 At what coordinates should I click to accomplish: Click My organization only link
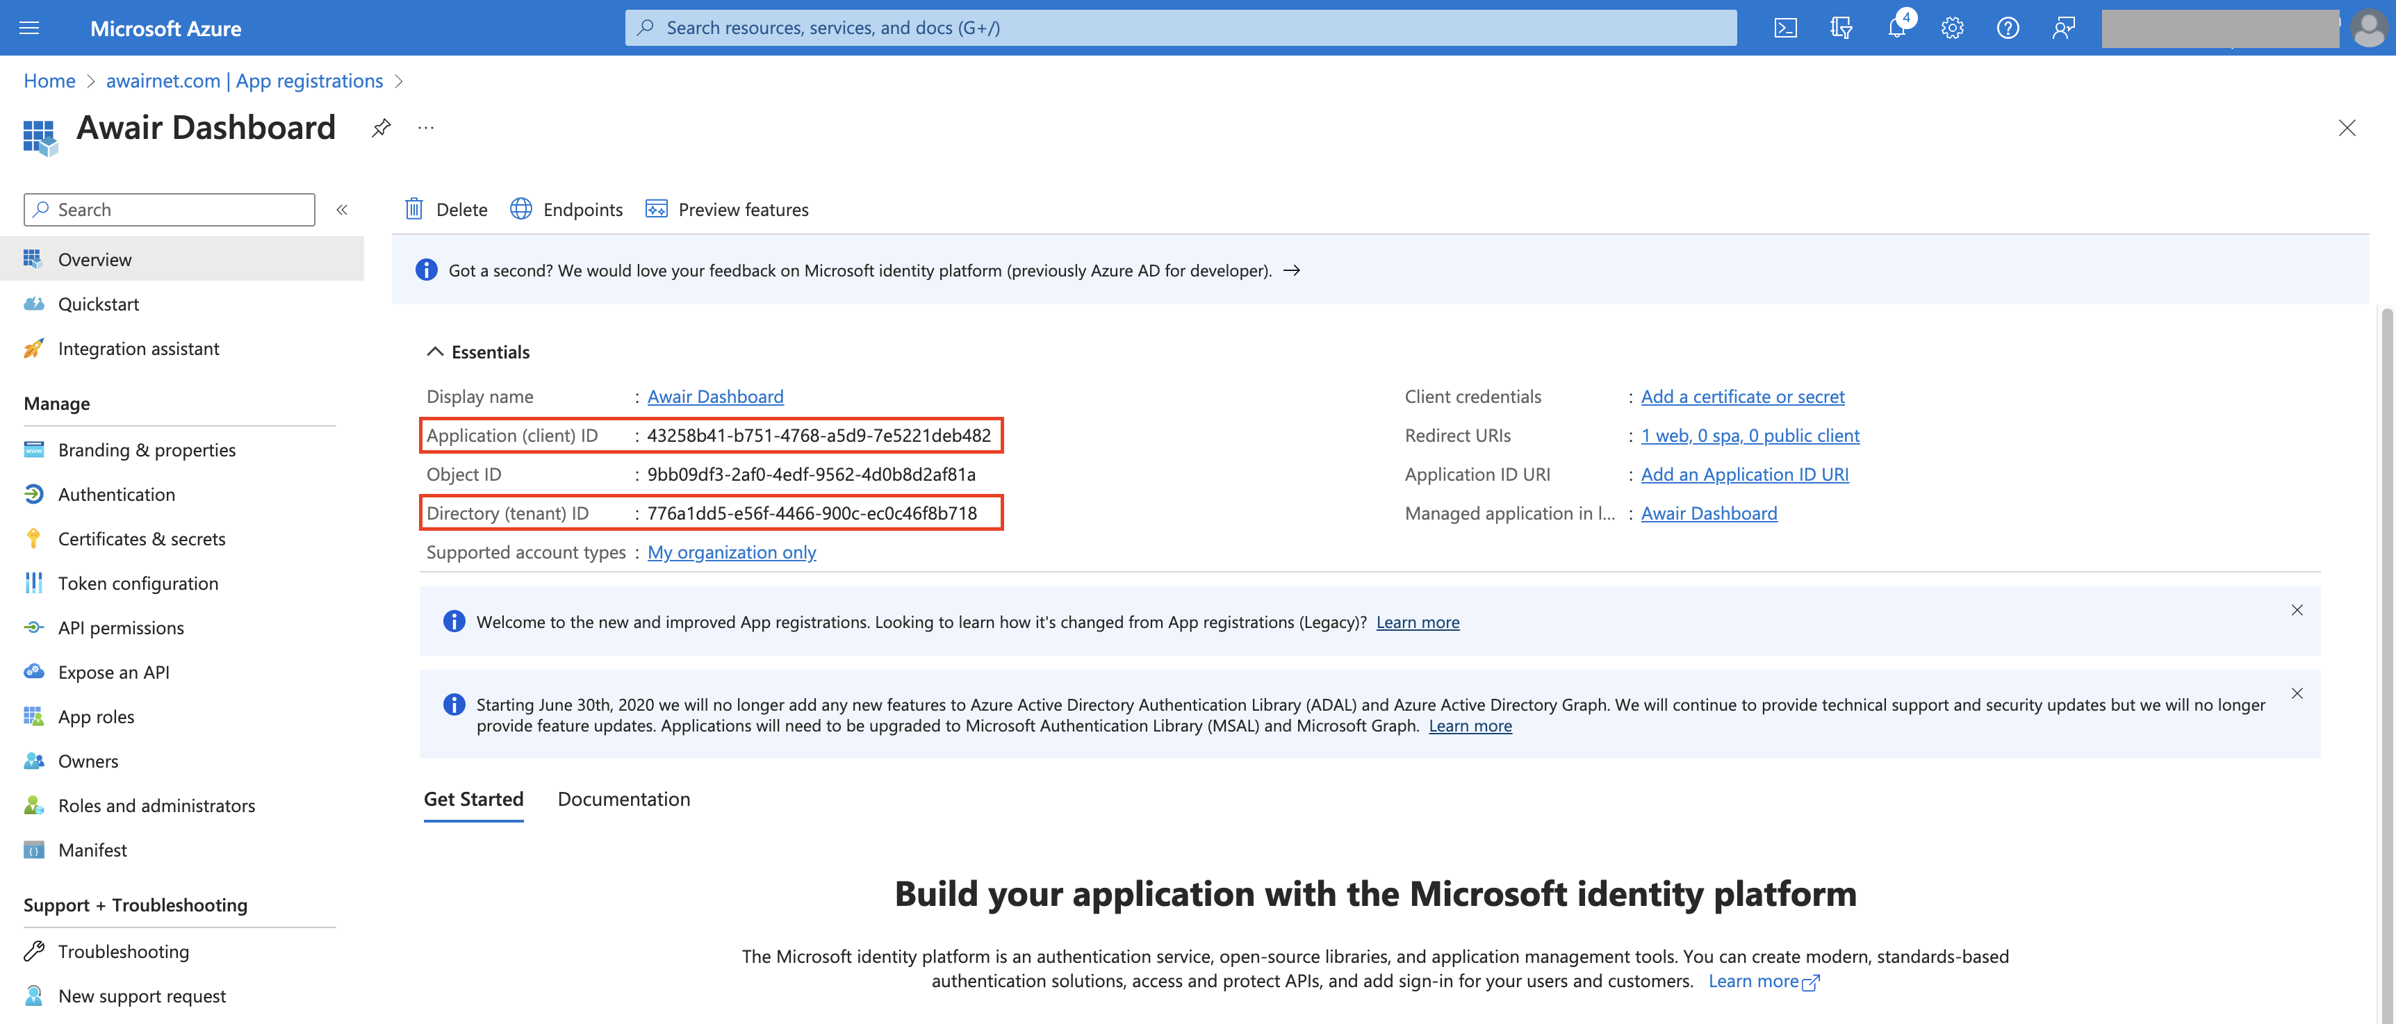click(731, 552)
